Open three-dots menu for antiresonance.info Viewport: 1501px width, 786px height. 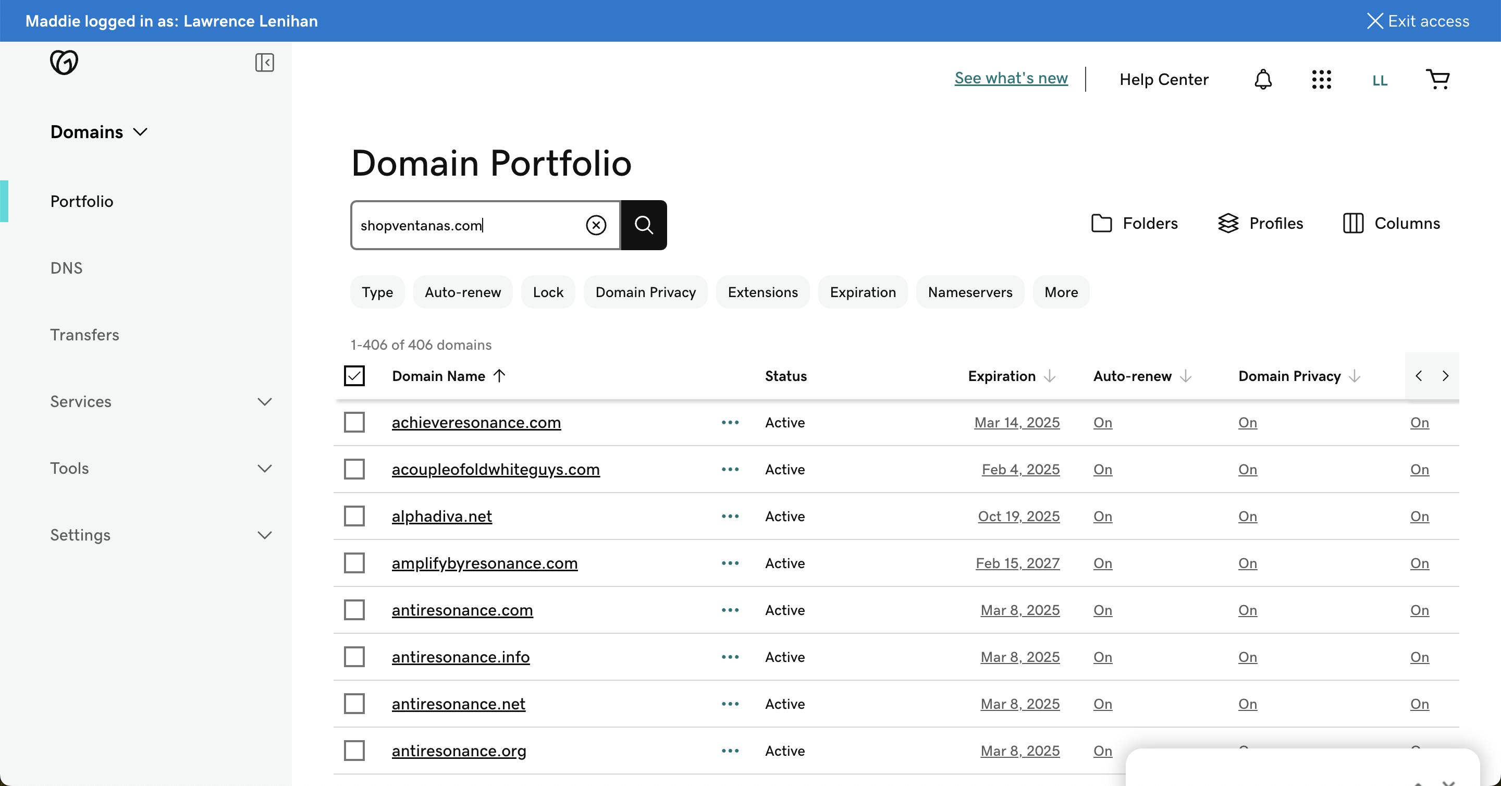(730, 657)
